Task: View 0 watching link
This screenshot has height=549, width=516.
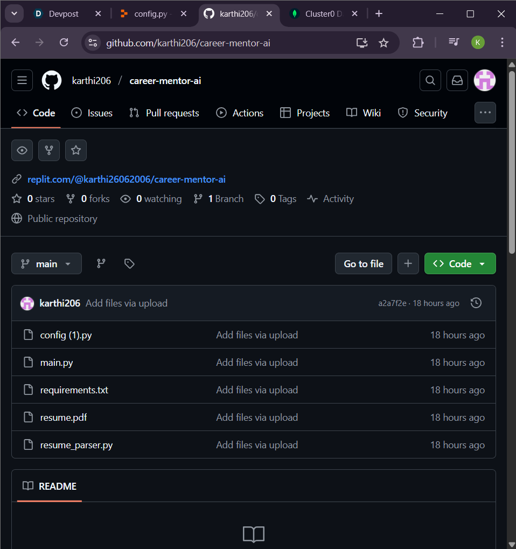Action: (x=151, y=199)
